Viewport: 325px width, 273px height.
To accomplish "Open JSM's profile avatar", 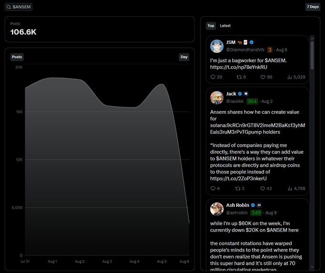I will point(217,46).
